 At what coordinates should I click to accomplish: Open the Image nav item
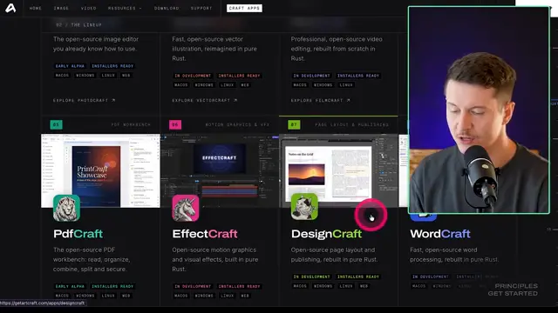61,8
